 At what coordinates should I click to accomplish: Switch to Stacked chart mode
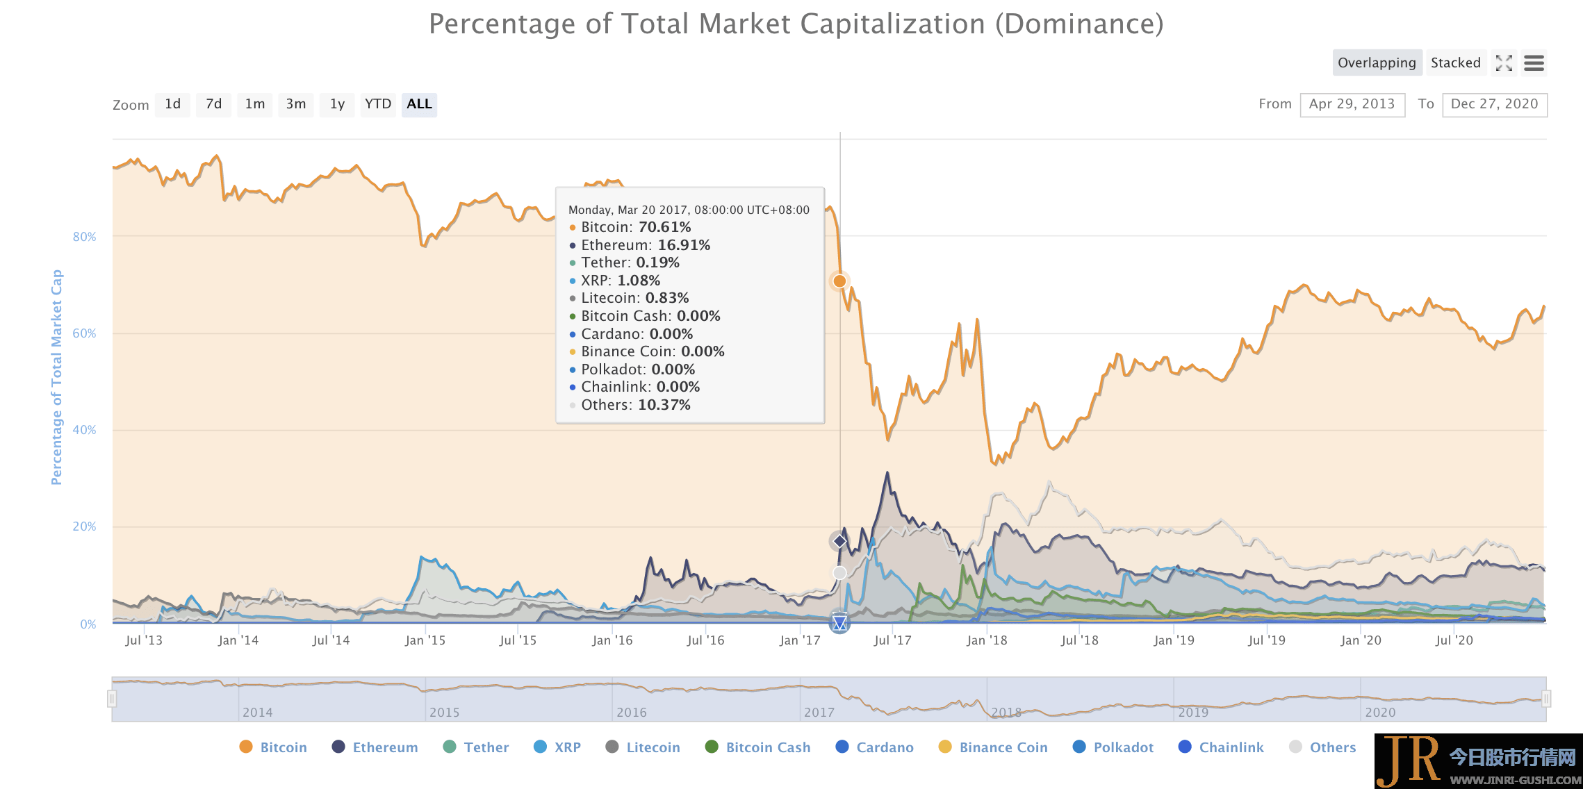coord(1455,63)
